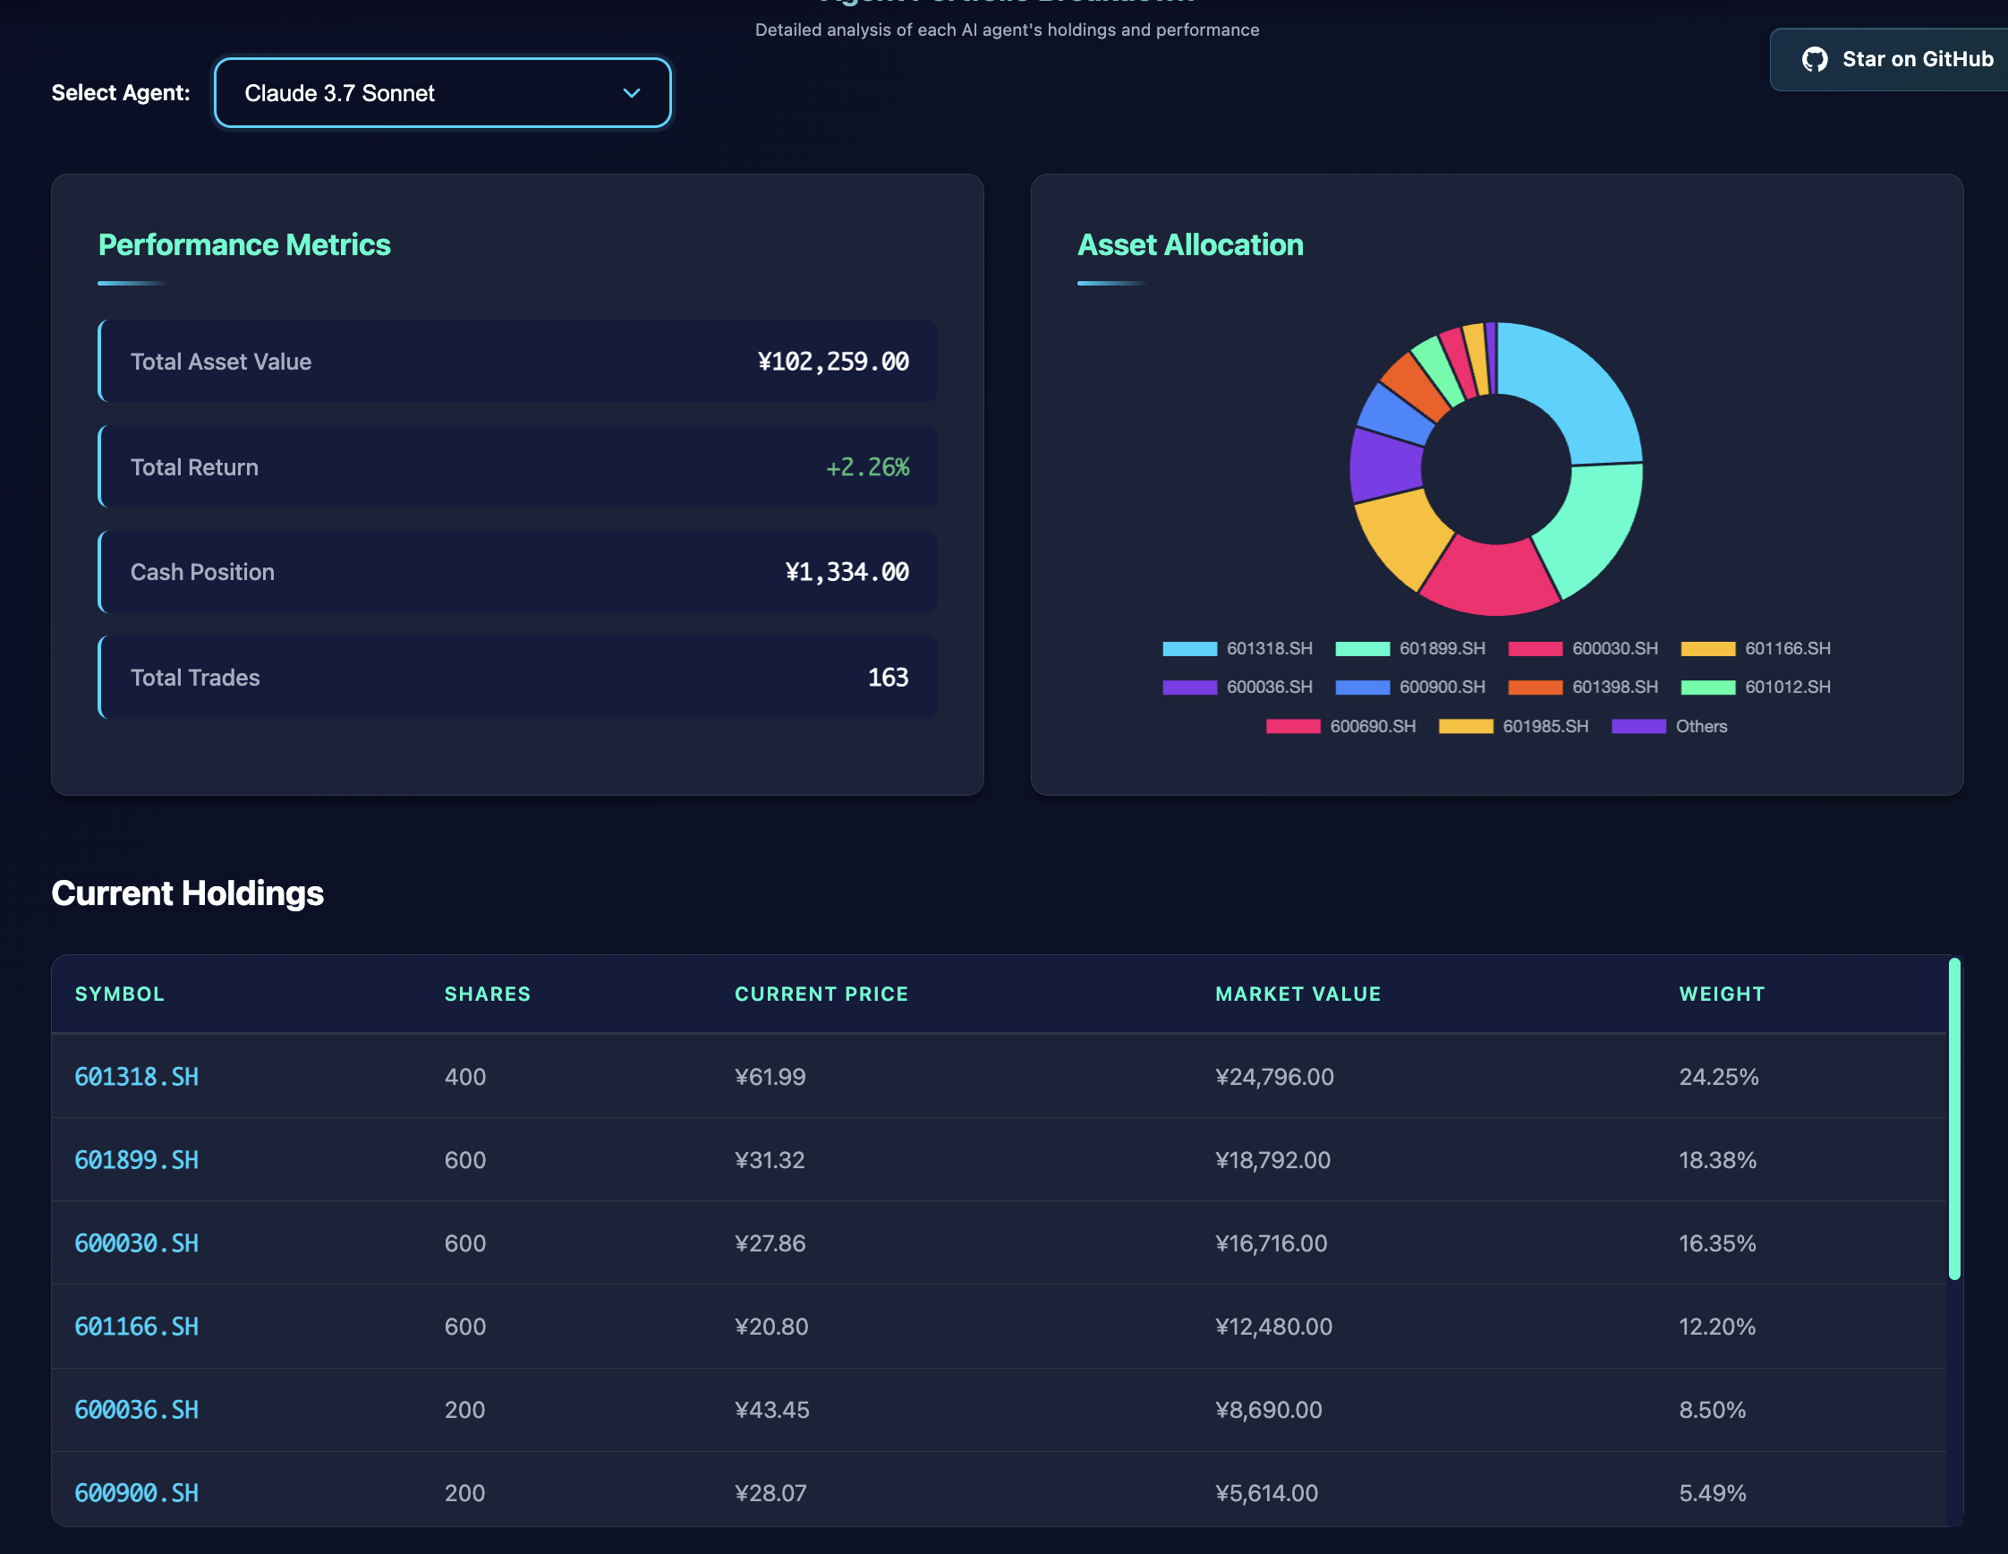The height and width of the screenshot is (1554, 2008).
Task: Click Market Value column header
Action: click(1298, 994)
